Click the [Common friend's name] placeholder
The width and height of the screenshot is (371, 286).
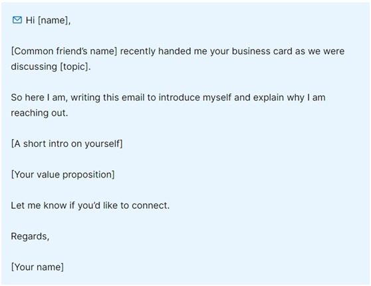pos(64,51)
